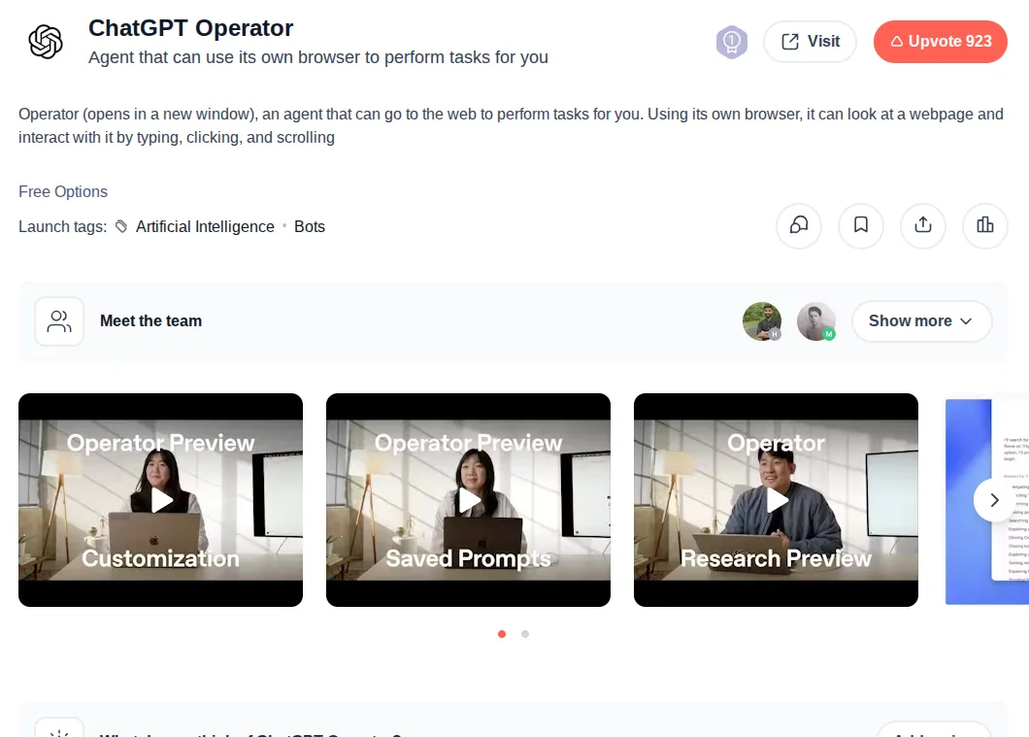Select the second carousel pagination dot
The image size is (1029, 737).
click(525, 634)
